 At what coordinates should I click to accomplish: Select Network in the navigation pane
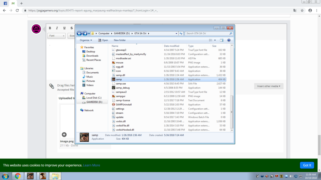coord(87,110)
